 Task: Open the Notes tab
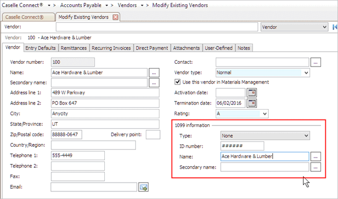pos(244,48)
